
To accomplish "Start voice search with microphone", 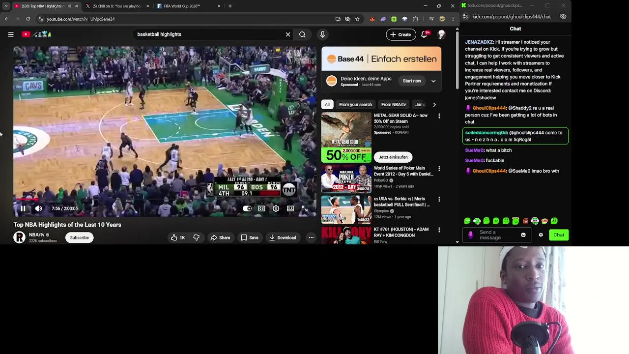I will 322,34.
